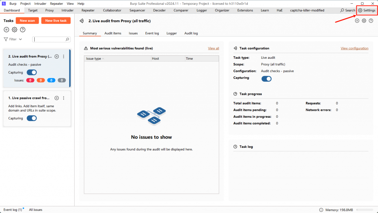
Task: Click the New scan button
Action: 27,21
